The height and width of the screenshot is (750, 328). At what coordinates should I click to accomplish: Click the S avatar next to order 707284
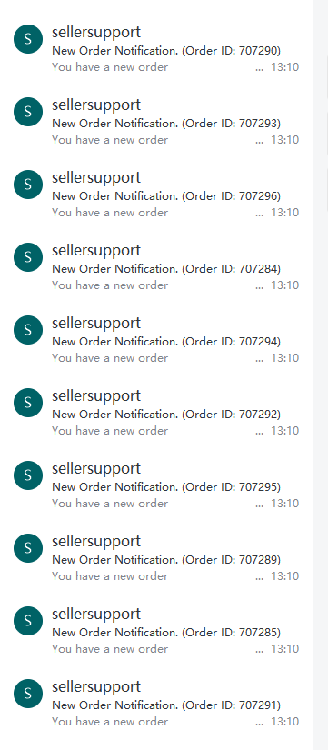pos(28,257)
